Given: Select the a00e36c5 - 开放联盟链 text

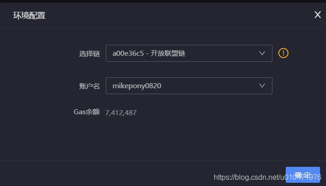Looking at the screenshot, I should [149, 53].
